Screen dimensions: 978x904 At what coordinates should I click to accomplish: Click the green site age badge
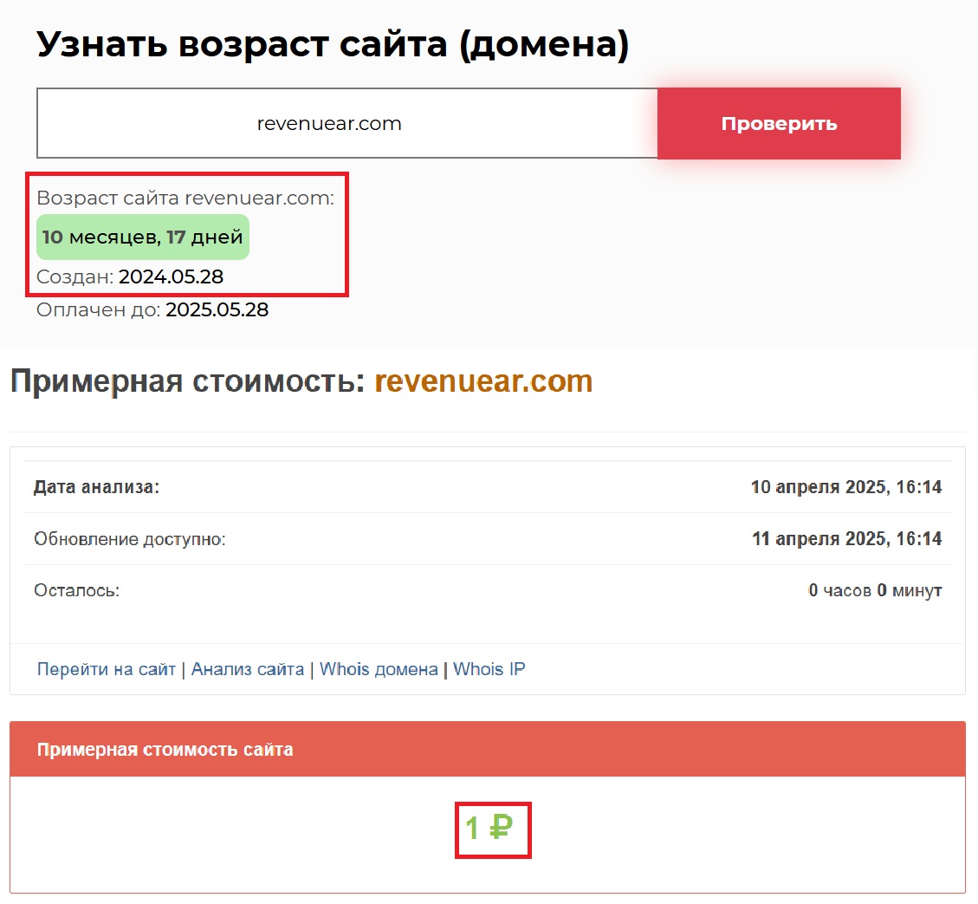coord(143,237)
